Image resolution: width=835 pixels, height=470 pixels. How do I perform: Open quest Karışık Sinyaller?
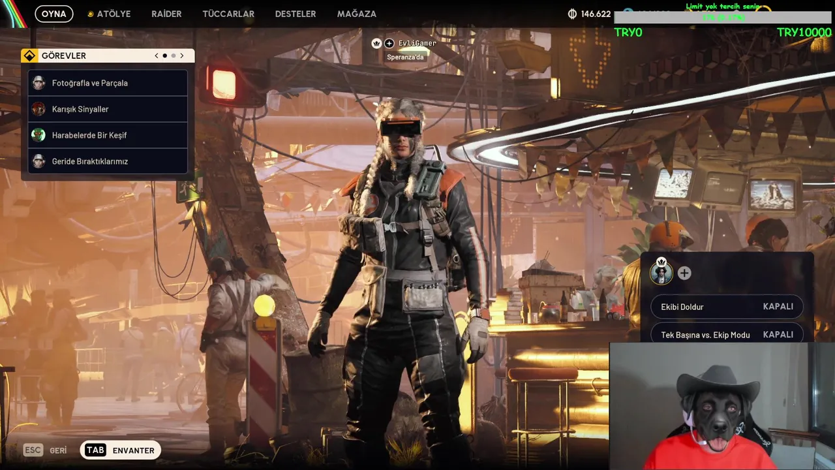tap(108, 109)
